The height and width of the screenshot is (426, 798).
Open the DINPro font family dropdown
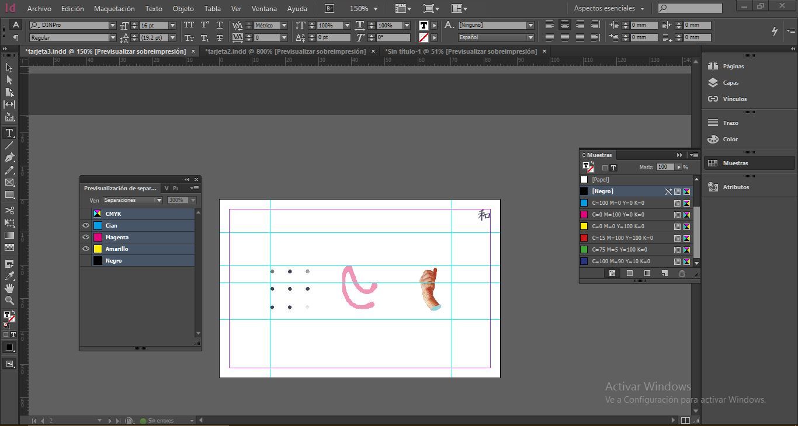(113, 26)
